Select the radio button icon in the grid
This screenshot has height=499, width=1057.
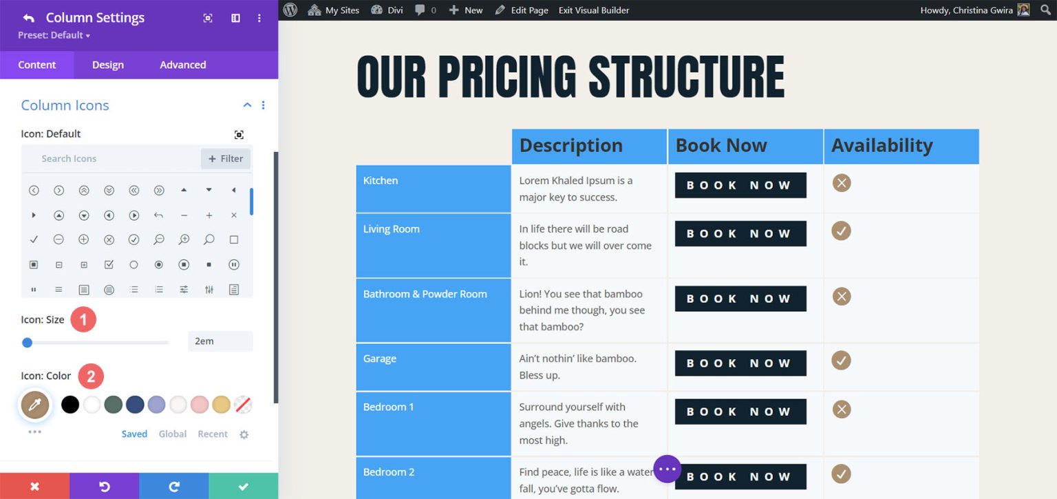coord(159,264)
